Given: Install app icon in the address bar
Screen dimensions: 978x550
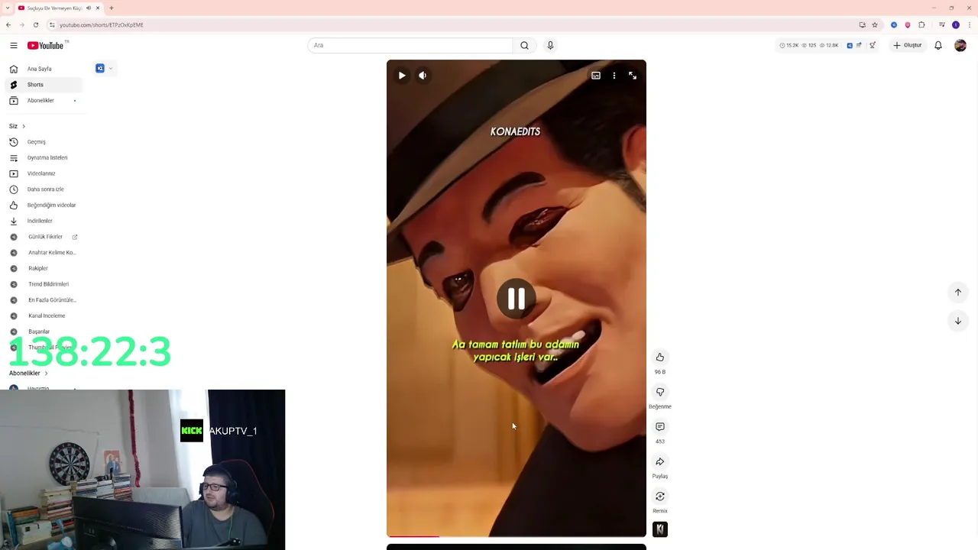Looking at the screenshot, I should click(x=862, y=24).
